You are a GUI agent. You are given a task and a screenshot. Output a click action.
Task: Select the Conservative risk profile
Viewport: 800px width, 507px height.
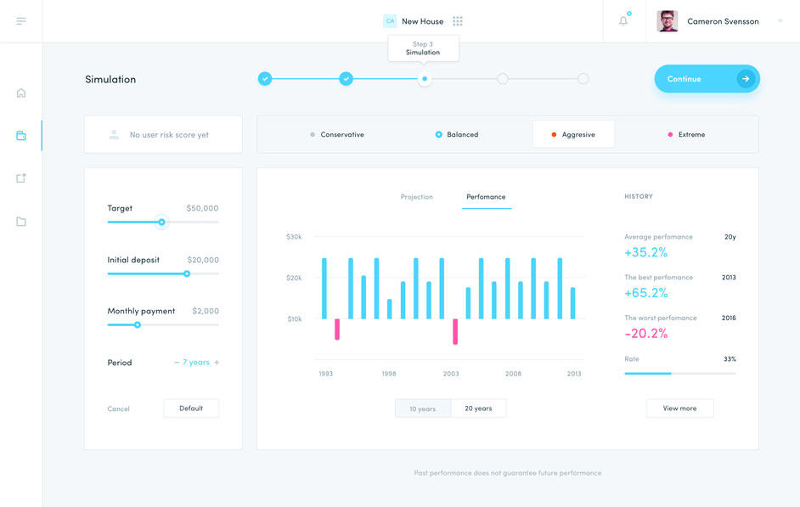337,135
